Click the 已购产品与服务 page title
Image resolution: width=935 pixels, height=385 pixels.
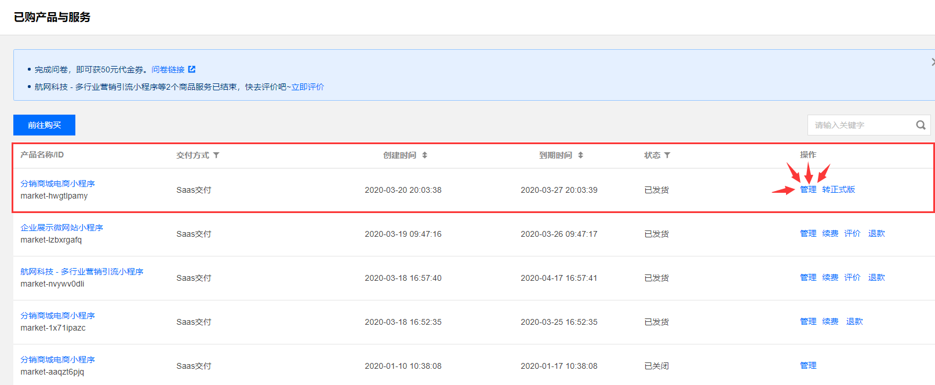click(52, 17)
